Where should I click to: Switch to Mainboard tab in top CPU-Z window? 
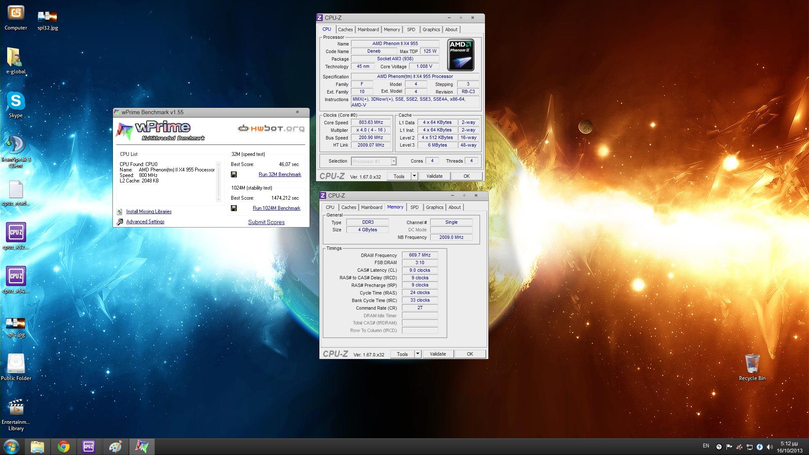coord(368,29)
